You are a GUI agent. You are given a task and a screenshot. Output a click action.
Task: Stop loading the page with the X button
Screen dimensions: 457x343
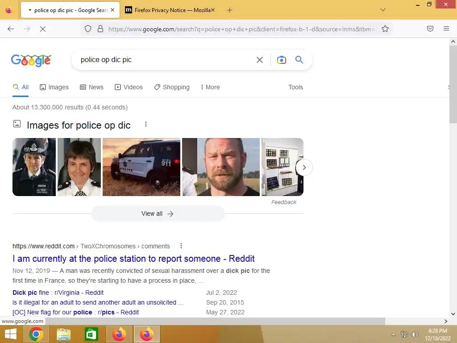click(x=43, y=29)
